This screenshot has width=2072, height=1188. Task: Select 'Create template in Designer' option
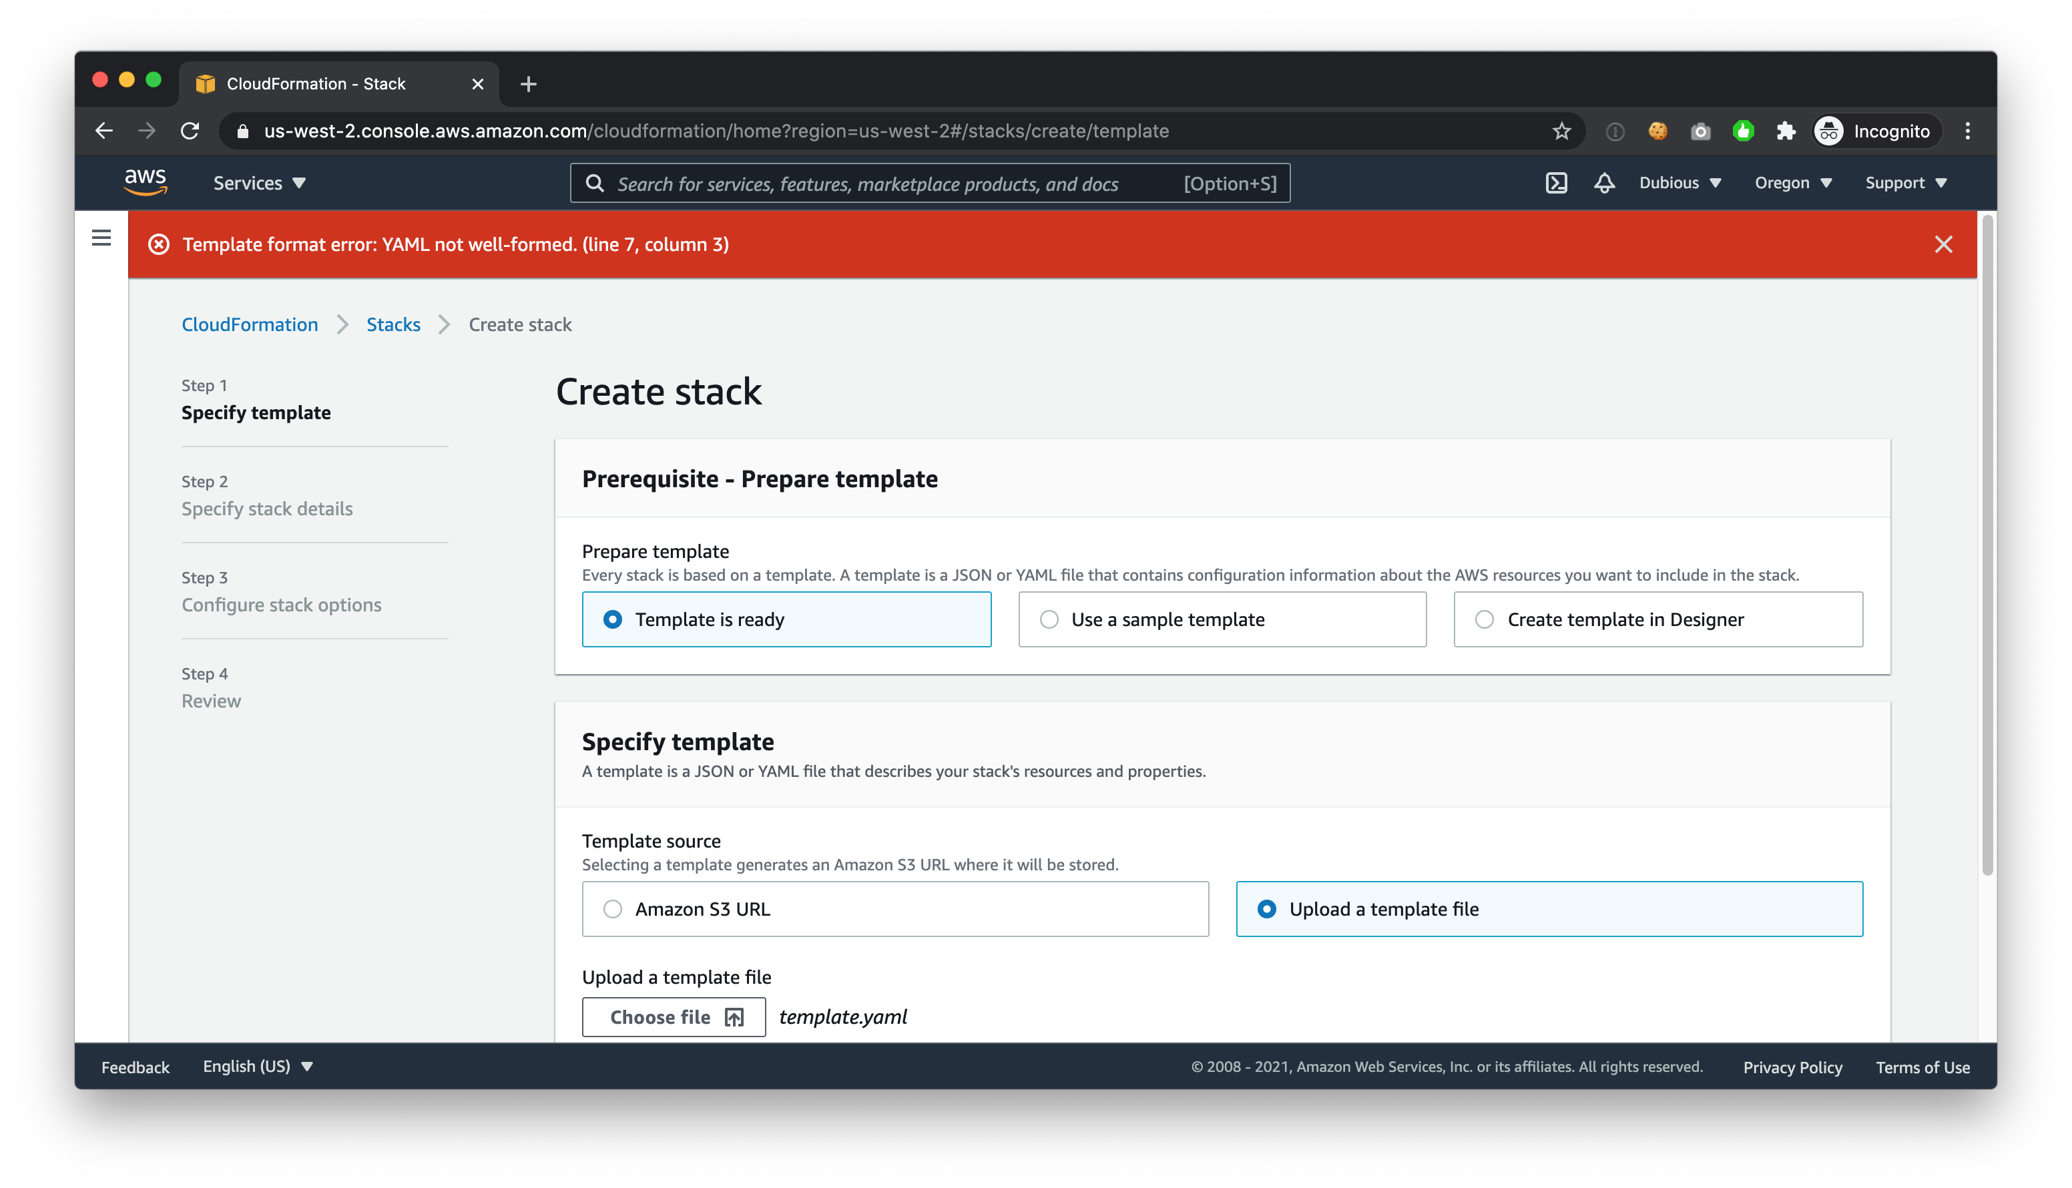[1657, 619]
